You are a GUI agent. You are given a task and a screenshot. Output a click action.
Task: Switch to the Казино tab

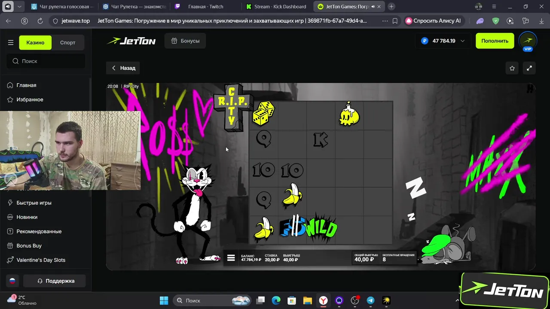tap(35, 42)
